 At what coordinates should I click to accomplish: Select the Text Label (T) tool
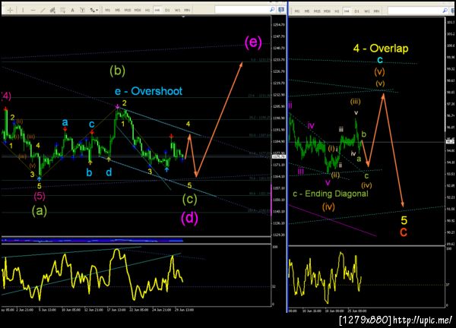[x=83, y=10]
